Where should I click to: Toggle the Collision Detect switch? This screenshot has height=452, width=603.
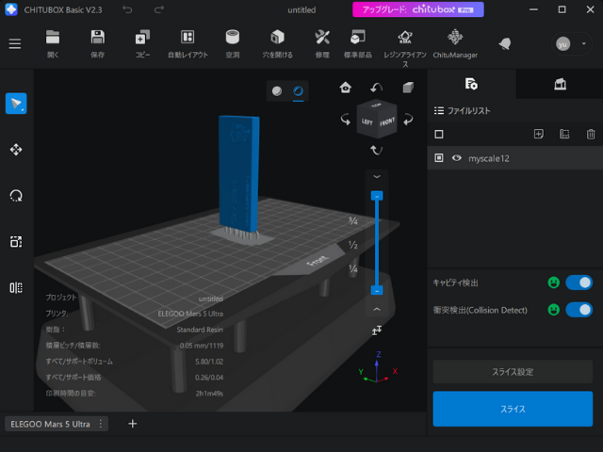tap(579, 309)
